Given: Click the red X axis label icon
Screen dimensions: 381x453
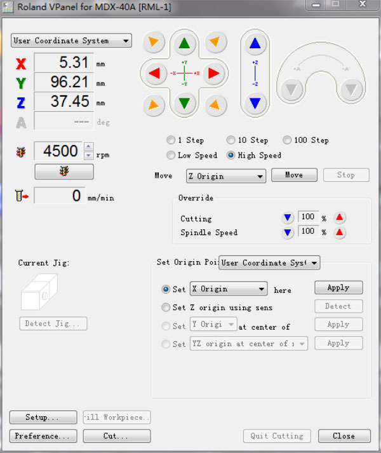Looking at the screenshot, I should point(21,64).
